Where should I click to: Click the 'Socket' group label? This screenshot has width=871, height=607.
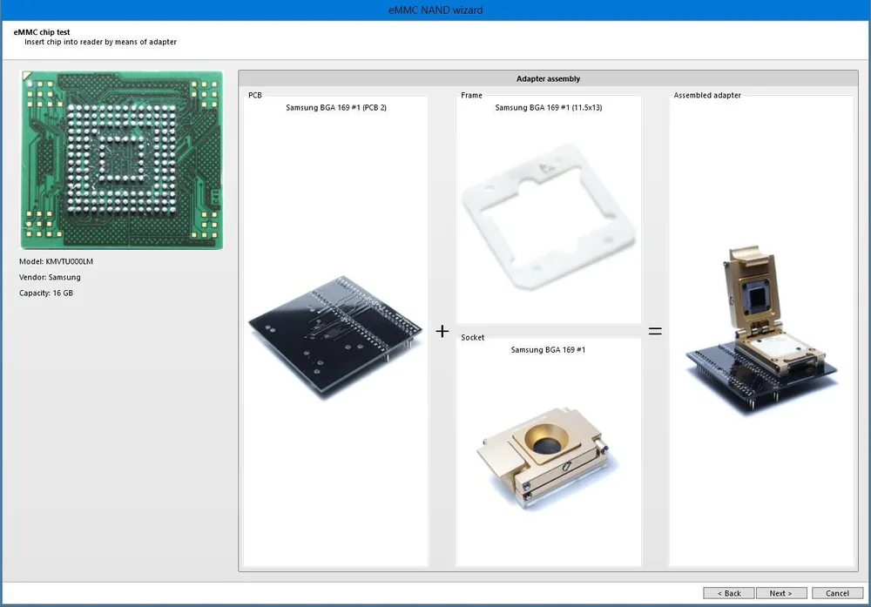click(472, 337)
